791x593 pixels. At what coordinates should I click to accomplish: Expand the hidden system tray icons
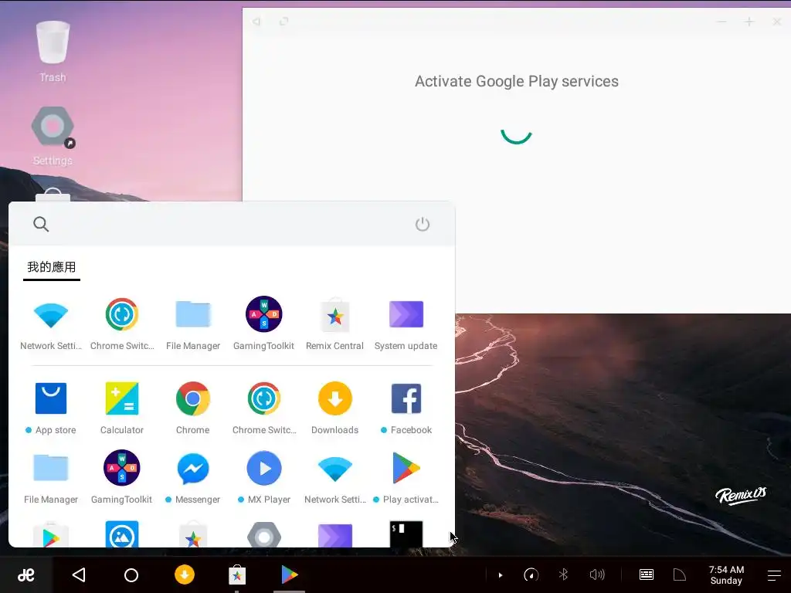point(500,574)
